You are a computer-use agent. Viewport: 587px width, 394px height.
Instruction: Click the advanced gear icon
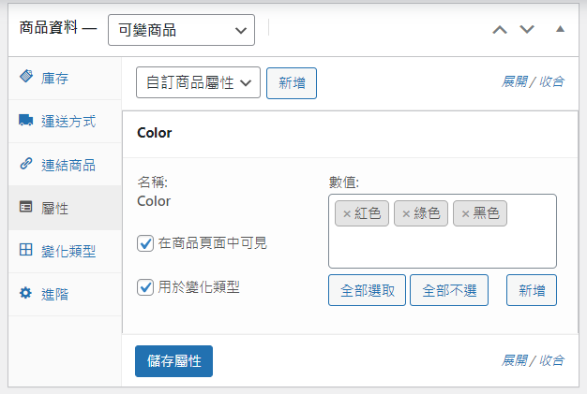pyautogui.click(x=26, y=294)
